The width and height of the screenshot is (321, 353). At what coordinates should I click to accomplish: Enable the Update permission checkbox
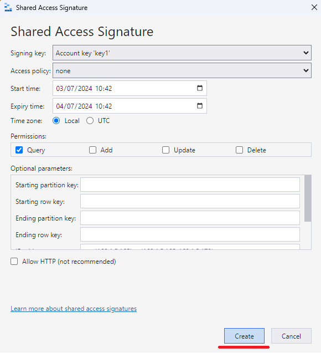click(x=165, y=150)
